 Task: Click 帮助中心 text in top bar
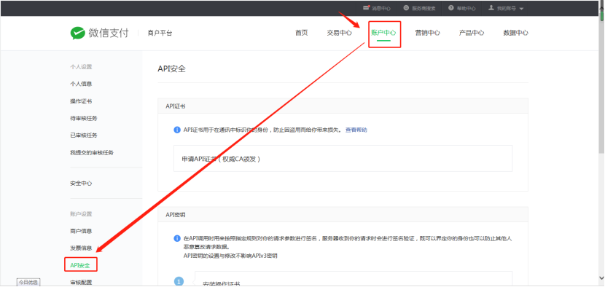[467, 8]
